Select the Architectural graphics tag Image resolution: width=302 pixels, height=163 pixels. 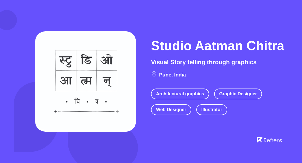pos(180,94)
